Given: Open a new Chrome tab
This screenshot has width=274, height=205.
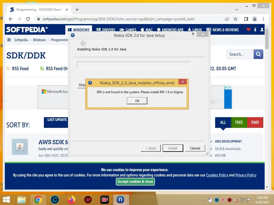Looking at the screenshot, I should 77,10.
